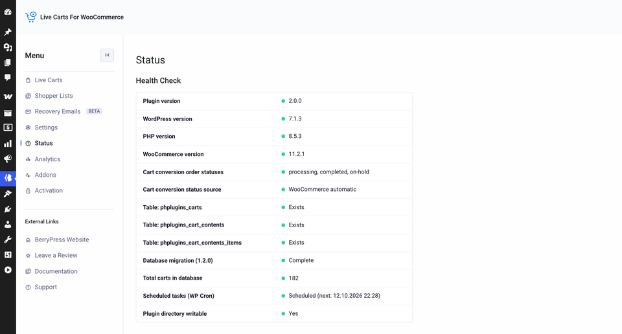This screenshot has height=334, width=622.
Task: Open Shopper Lists menu item
Action: click(x=54, y=96)
